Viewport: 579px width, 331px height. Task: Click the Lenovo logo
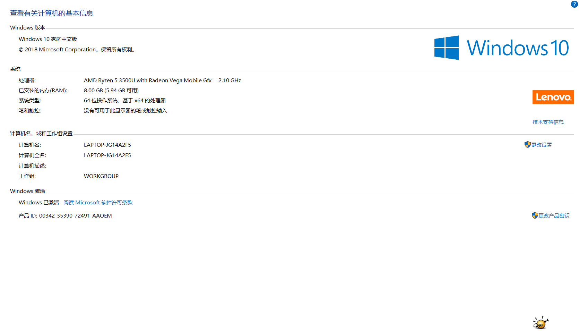(x=553, y=97)
